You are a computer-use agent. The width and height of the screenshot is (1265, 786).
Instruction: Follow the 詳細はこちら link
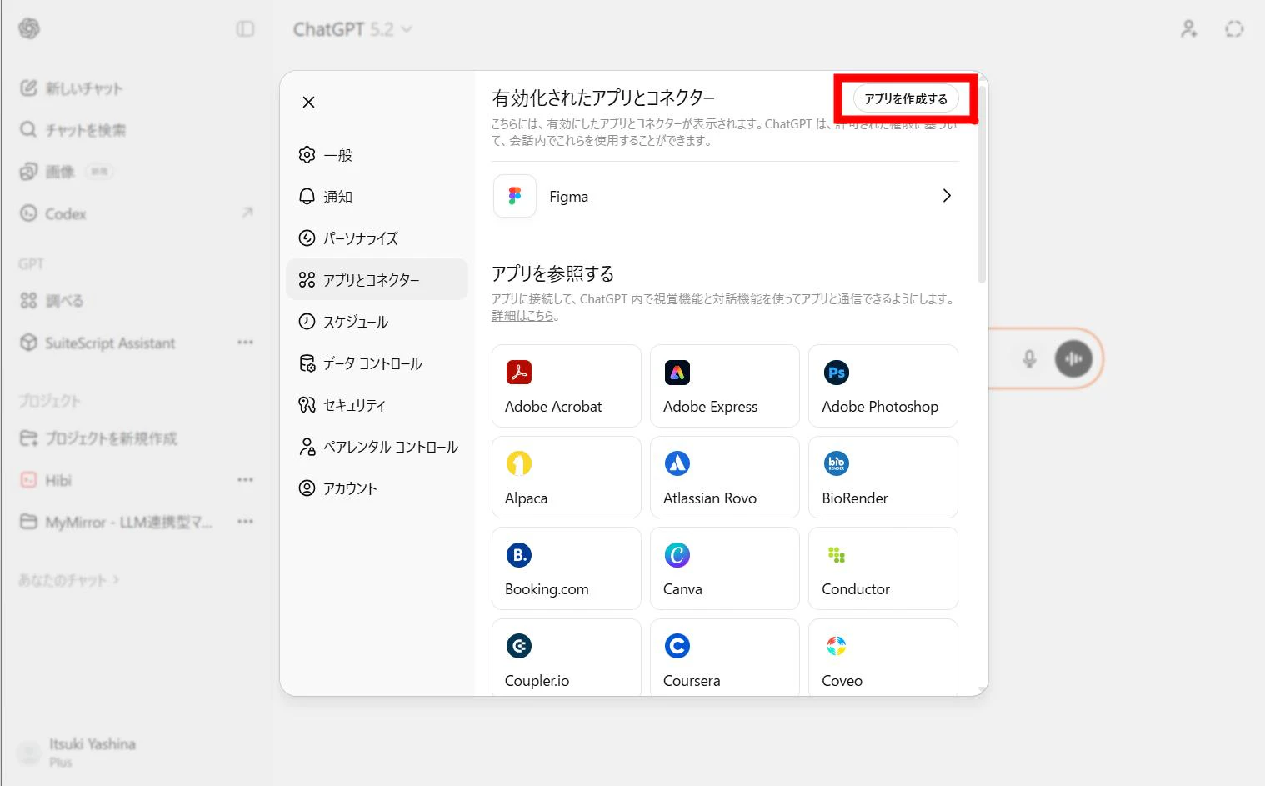point(522,316)
